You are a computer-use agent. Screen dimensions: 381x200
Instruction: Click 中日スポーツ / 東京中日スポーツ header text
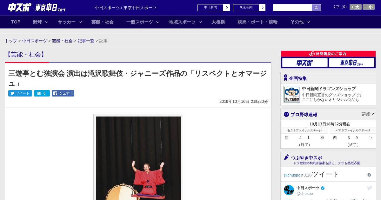point(126,8)
